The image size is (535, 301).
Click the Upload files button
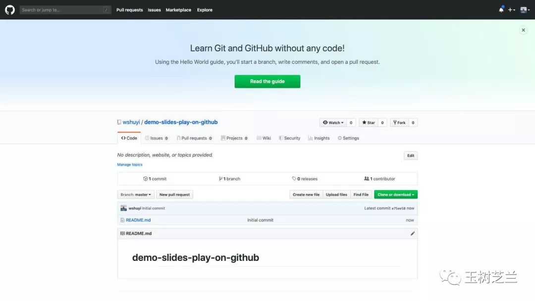(336, 195)
